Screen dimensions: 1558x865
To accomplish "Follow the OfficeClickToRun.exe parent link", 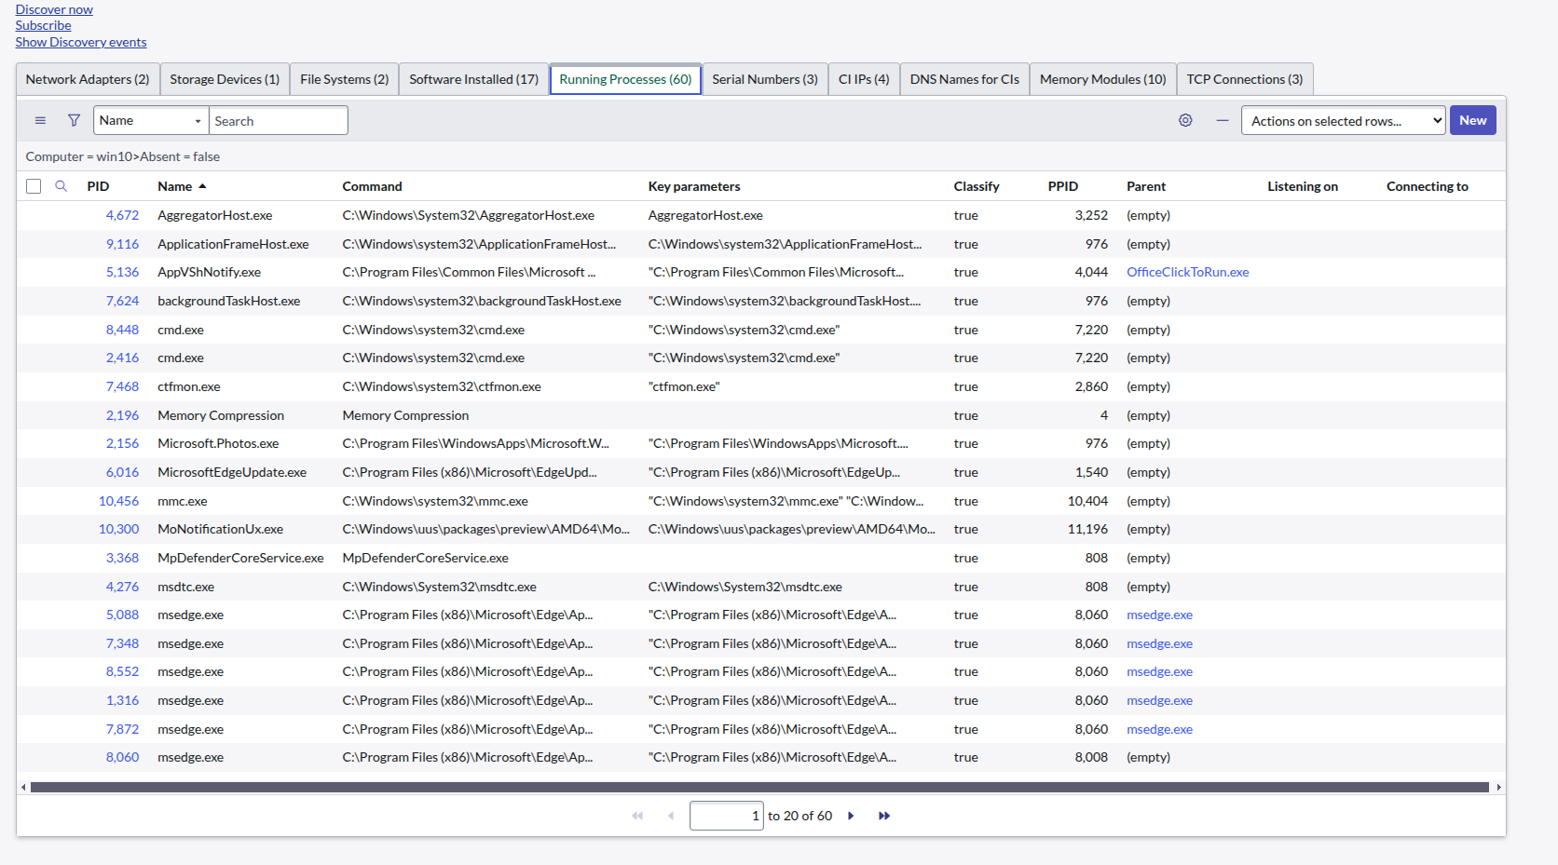I will pyautogui.click(x=1187, y=272).
